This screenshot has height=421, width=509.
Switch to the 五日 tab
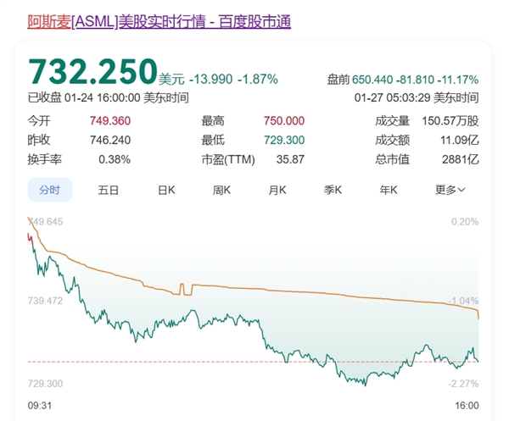click(109, 190)
